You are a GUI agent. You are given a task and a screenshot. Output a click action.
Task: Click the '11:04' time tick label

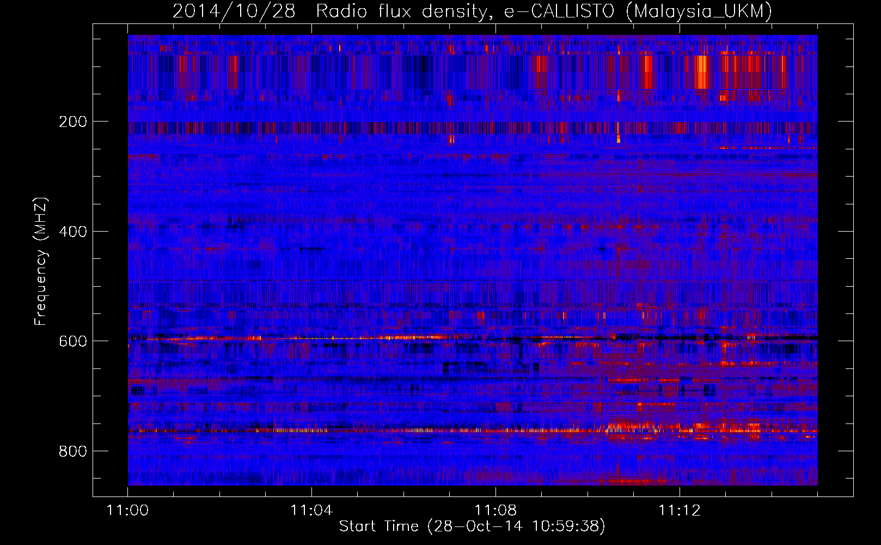coord(311,511)
